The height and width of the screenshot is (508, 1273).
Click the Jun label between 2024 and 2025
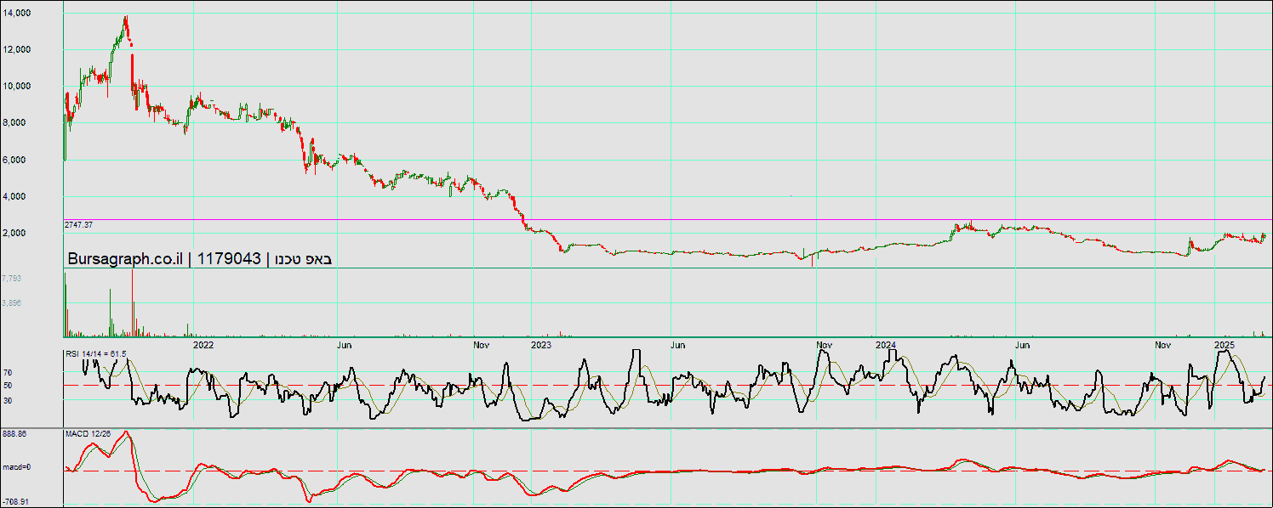(1023, 346)
